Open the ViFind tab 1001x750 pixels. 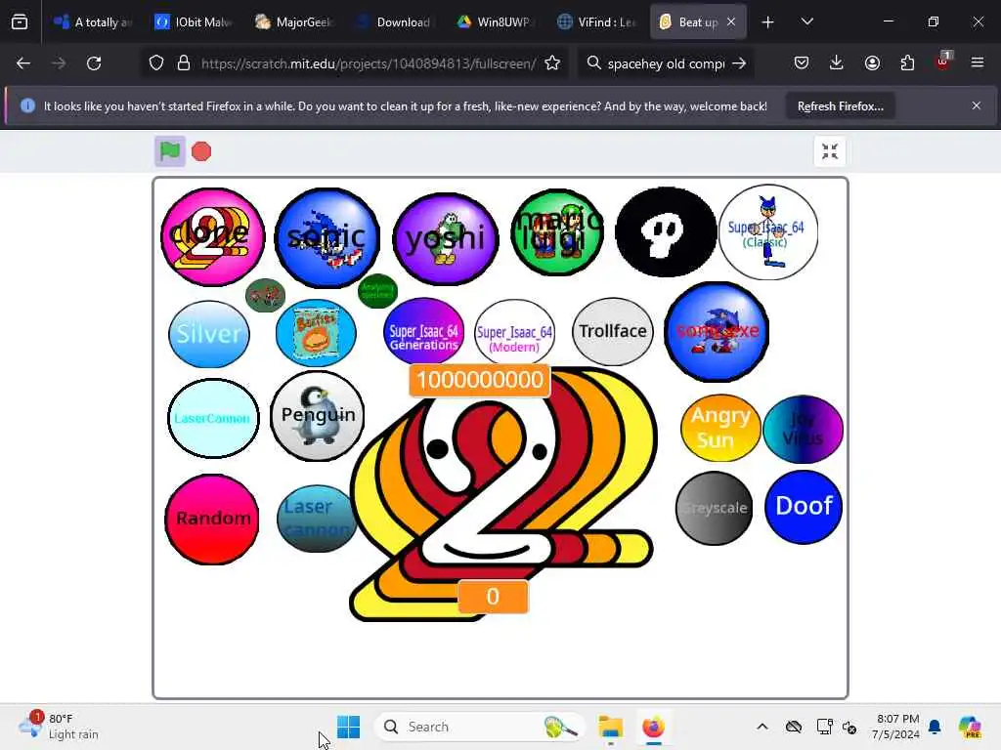pyautogui.click(x=597, y=22)
